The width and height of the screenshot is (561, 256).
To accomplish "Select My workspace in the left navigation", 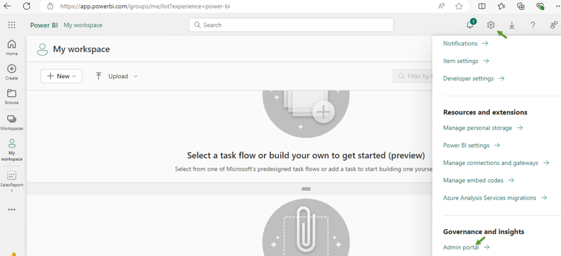I will coord(12,150).
